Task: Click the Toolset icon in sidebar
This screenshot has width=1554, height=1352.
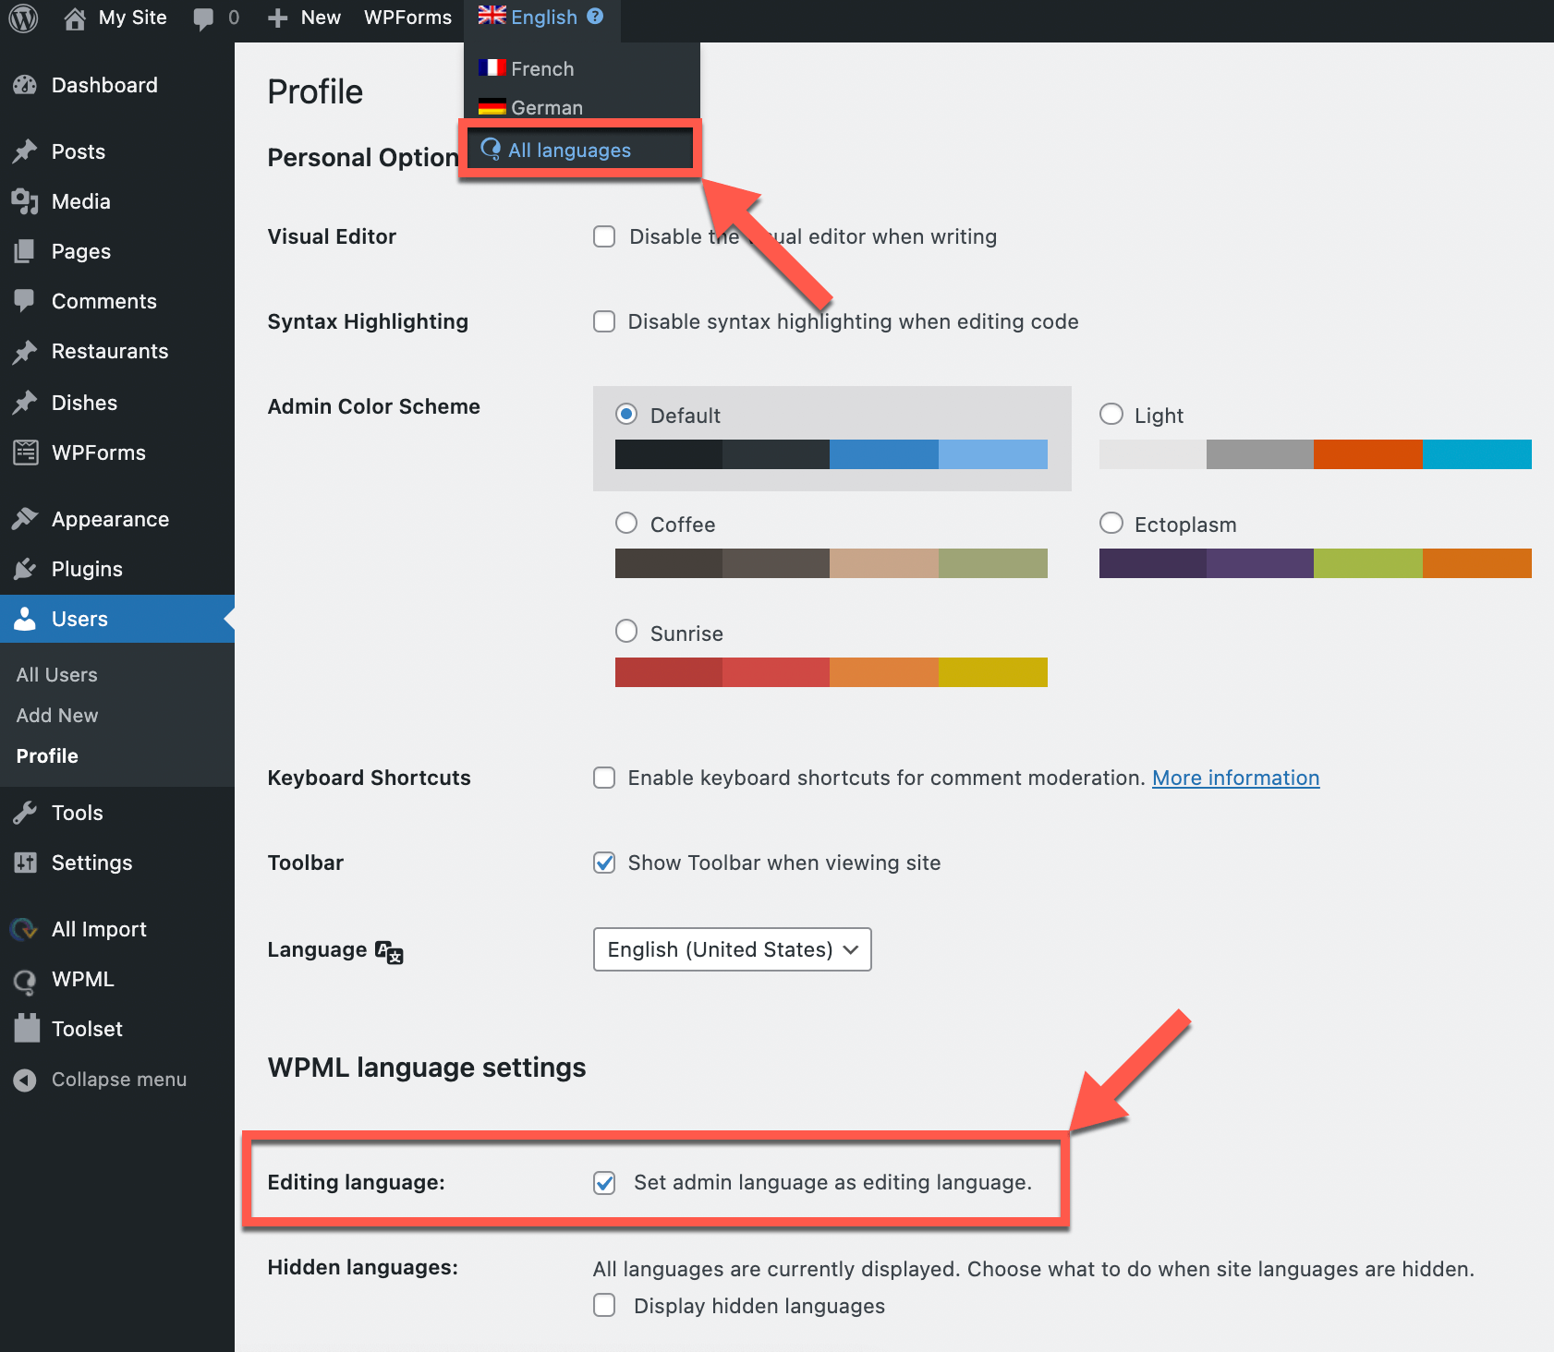Action: click(x=27, y=1028)
